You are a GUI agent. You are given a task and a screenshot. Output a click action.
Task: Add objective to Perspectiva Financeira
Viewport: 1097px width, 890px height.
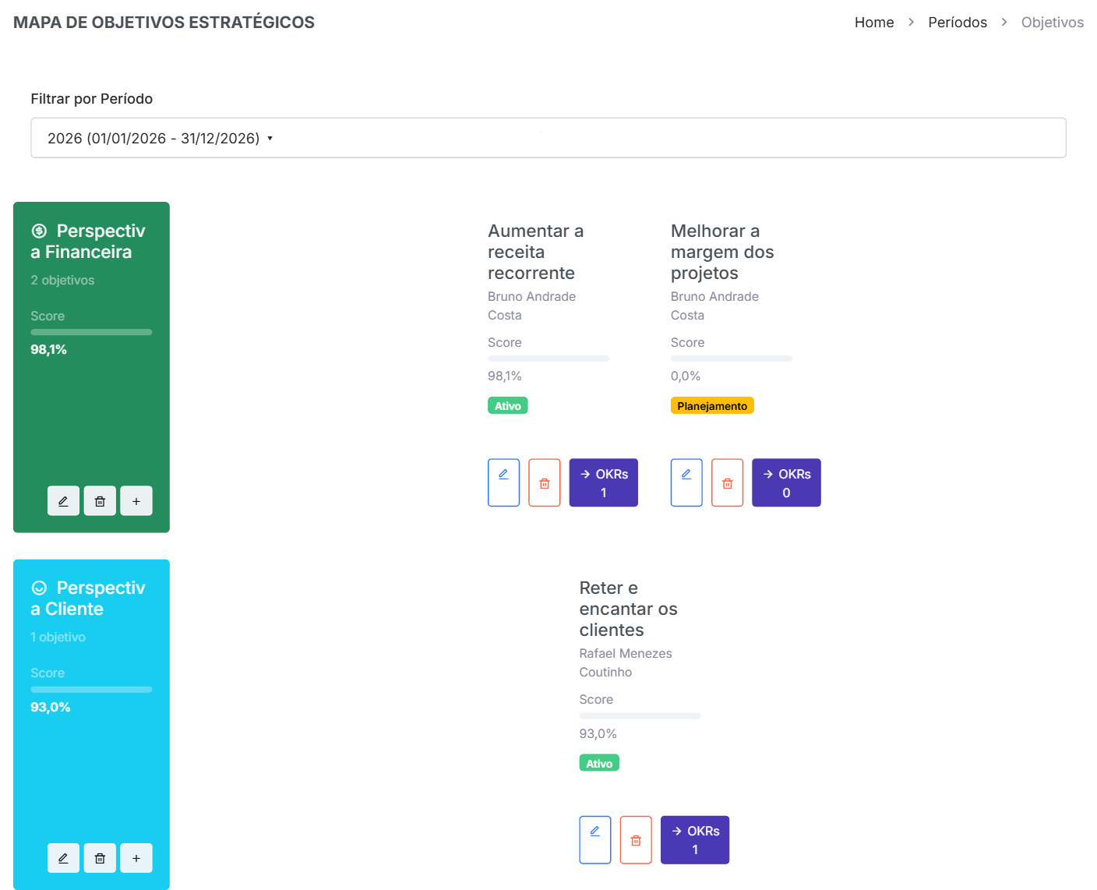(x=136, y=501)
